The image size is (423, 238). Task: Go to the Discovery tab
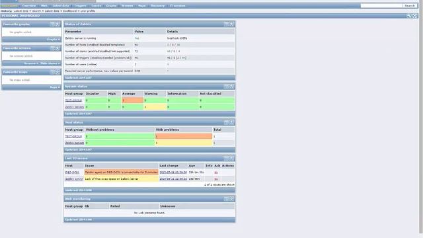157,6
